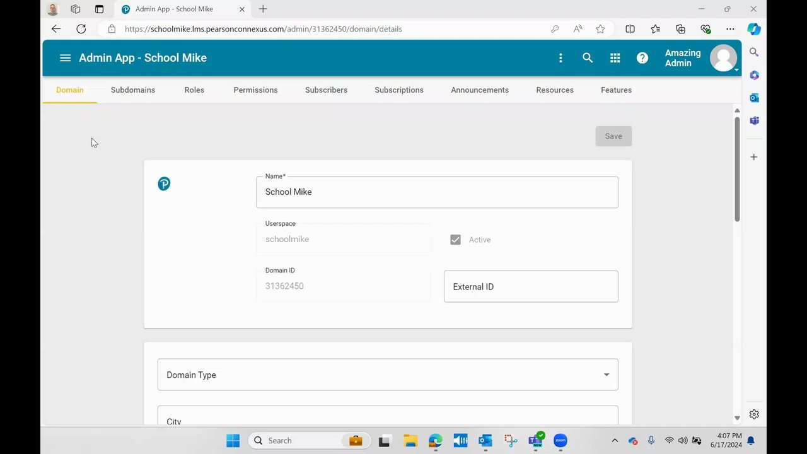View site information lock icon
The image size is (807, 454).
[x=112, y=29]
